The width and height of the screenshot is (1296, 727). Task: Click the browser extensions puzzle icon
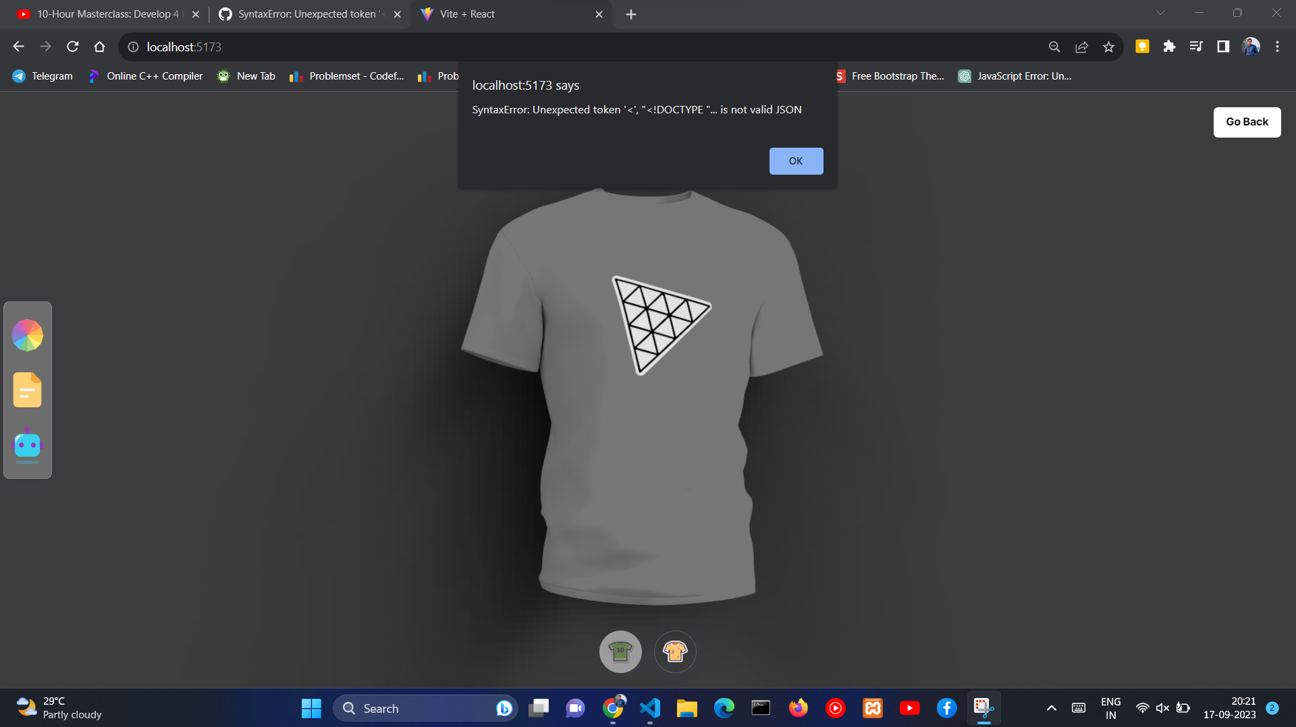[x=1170, y=47]
